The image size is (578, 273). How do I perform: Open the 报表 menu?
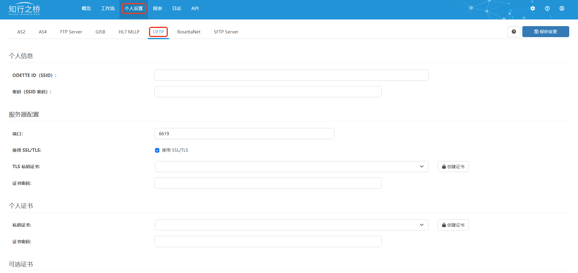pyautogui.click(x=157, y=9)
